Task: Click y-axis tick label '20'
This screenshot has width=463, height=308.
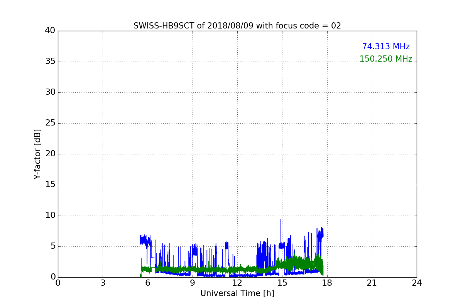Action: tap(50, 154)
